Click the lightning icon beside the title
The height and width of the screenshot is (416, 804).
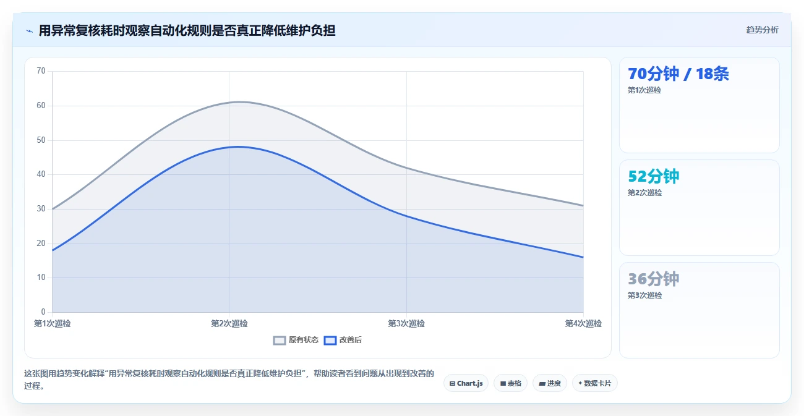29,31
